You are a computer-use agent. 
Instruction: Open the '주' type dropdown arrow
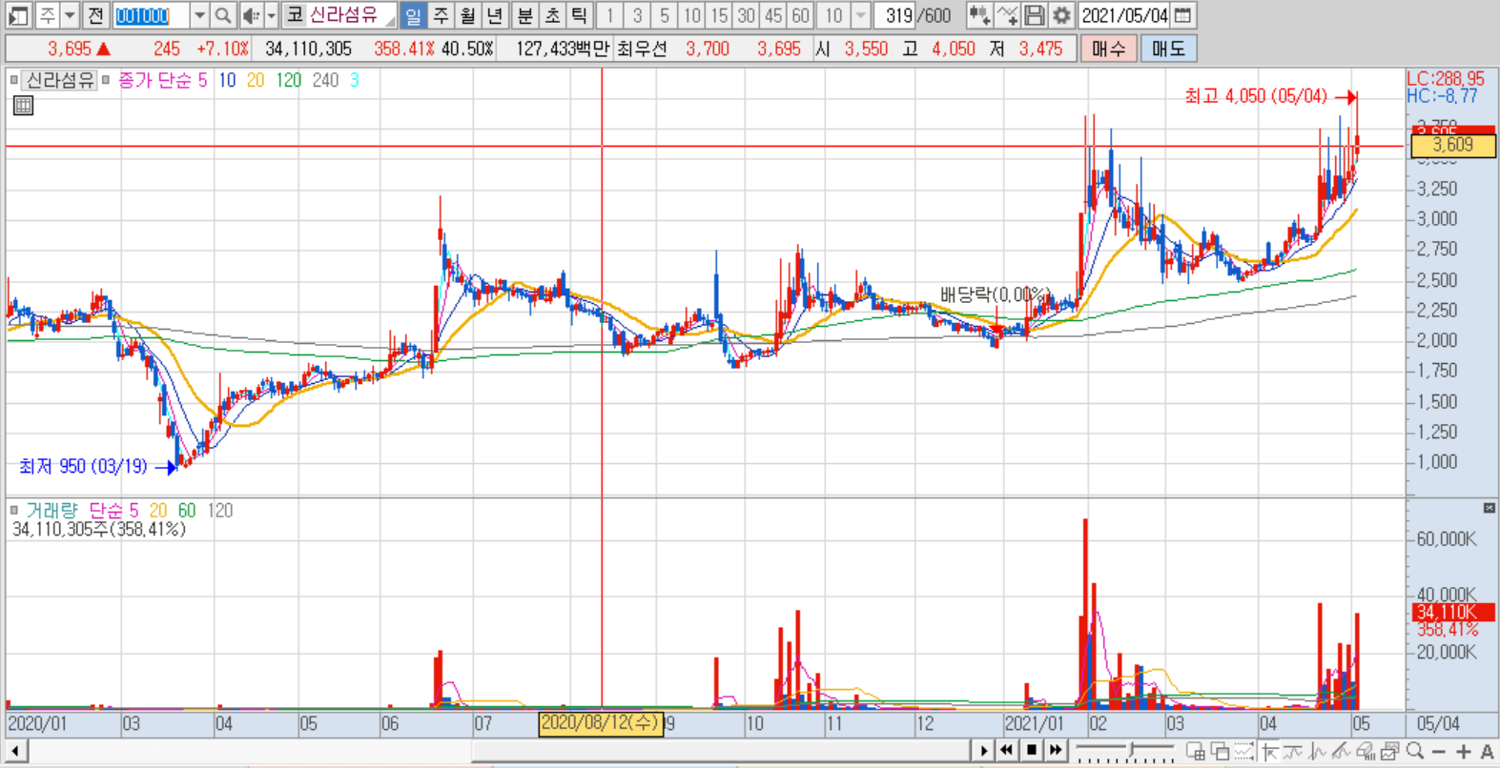(x=69, y=15)
